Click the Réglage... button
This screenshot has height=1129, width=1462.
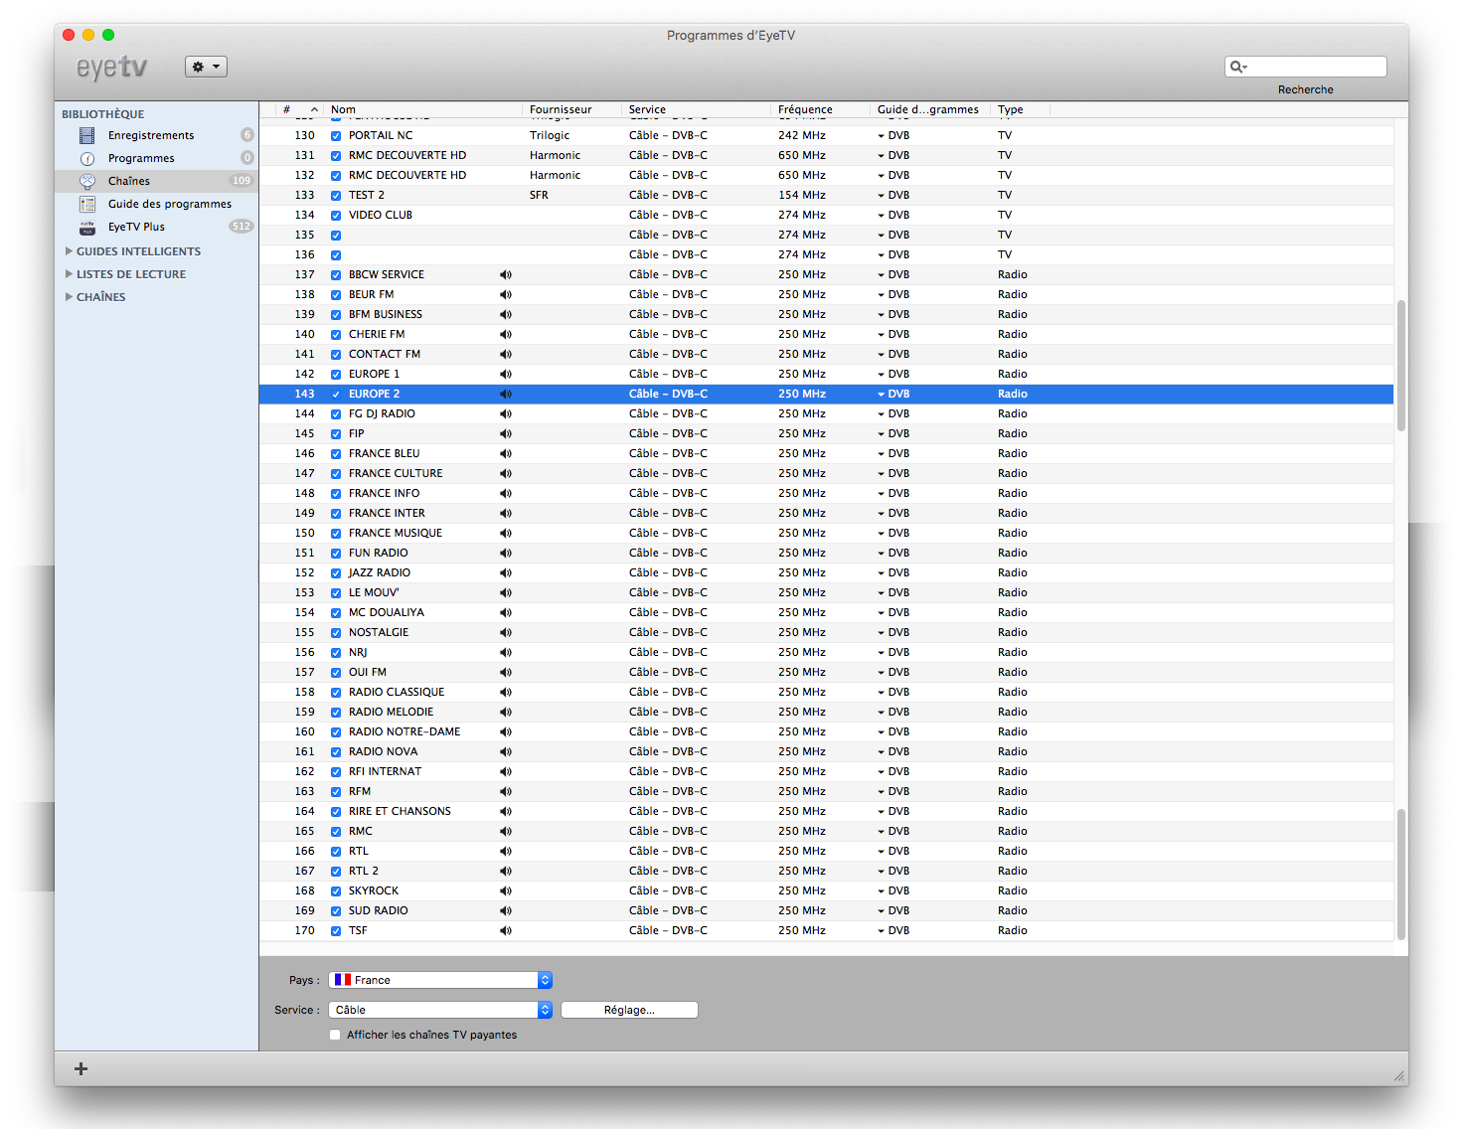point(629,1010)
